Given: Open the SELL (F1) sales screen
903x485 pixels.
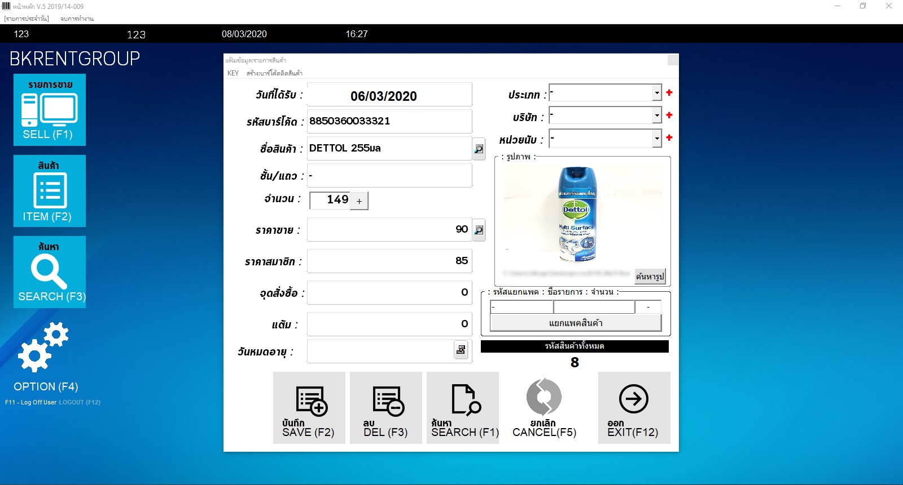Looking at the screenshot, I should point(50,110).
